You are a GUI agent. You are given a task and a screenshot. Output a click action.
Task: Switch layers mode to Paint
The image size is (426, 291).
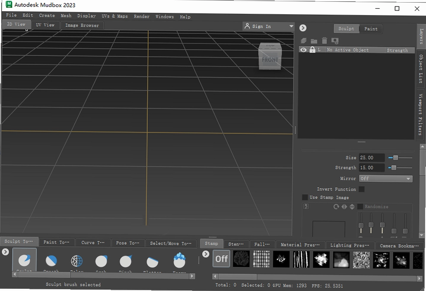click(371, 29)
